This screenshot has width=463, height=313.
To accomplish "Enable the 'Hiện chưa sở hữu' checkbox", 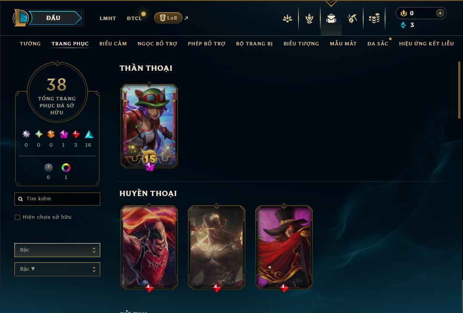I will pos(18,217).
